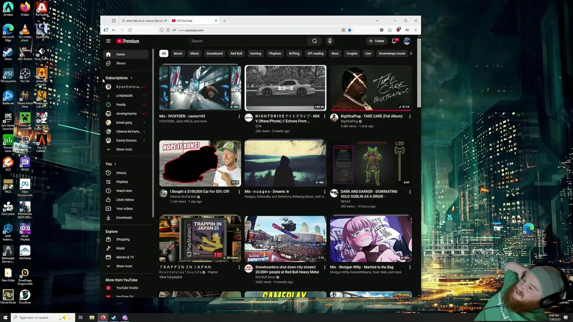The width and height of the screenshot is (573, 322).
Task: Open Cleetus McFarland channel under video
Action: pos(183,197)
